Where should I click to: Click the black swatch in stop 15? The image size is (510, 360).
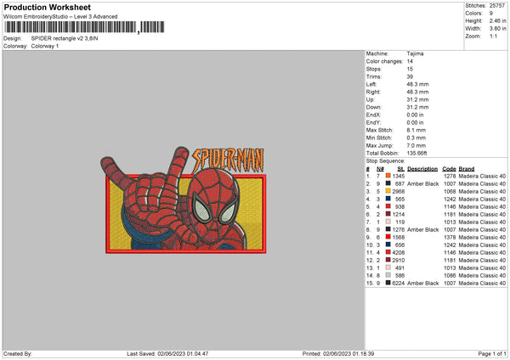388,283
